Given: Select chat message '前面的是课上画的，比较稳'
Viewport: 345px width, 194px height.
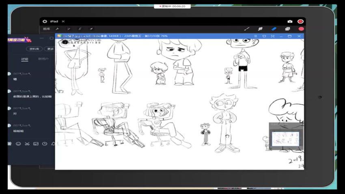Looking at the screenshot, I should pos(32,97).
